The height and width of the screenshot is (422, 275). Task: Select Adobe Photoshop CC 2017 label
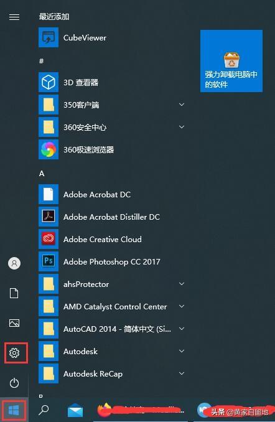coord(111,262)
